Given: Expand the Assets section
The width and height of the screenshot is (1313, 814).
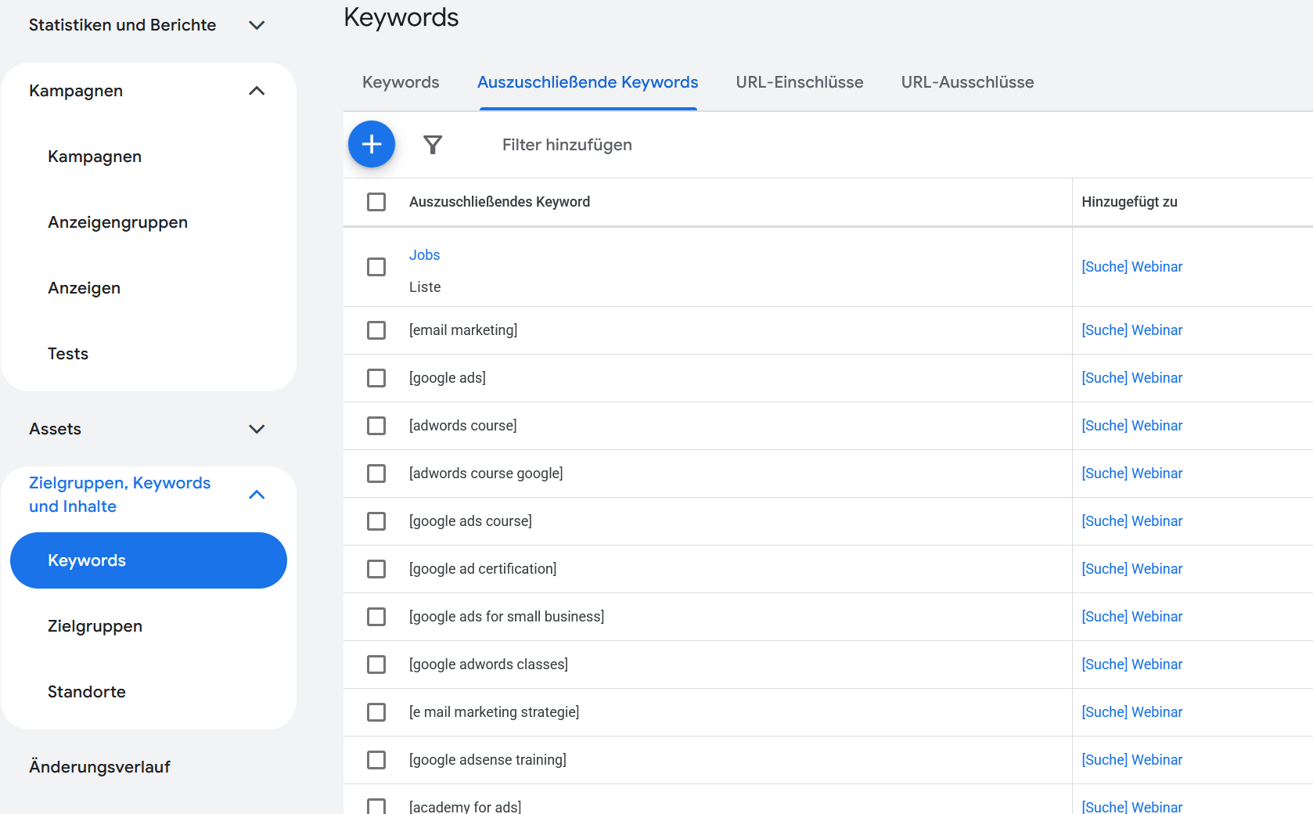Looking at the screenshot, I should pos(257,429).
